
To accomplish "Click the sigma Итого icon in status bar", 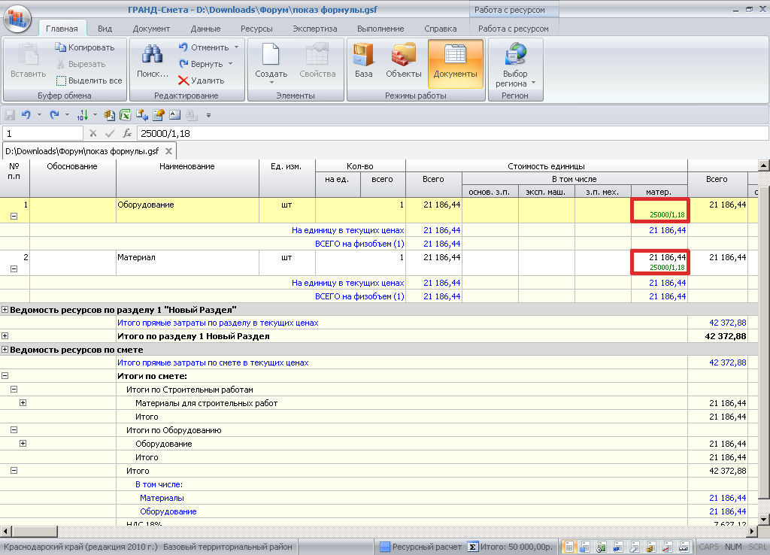I will point(473,547).
